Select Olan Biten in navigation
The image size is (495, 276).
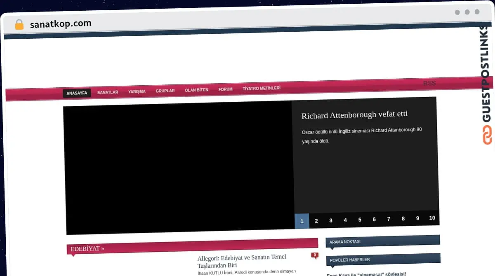click(x=196, y=90)
